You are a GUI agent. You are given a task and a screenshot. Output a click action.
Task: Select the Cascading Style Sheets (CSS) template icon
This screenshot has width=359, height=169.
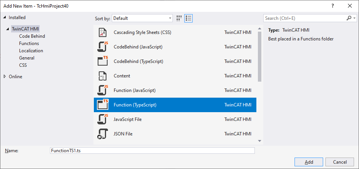pyautogui.click(x=103, y=32)
